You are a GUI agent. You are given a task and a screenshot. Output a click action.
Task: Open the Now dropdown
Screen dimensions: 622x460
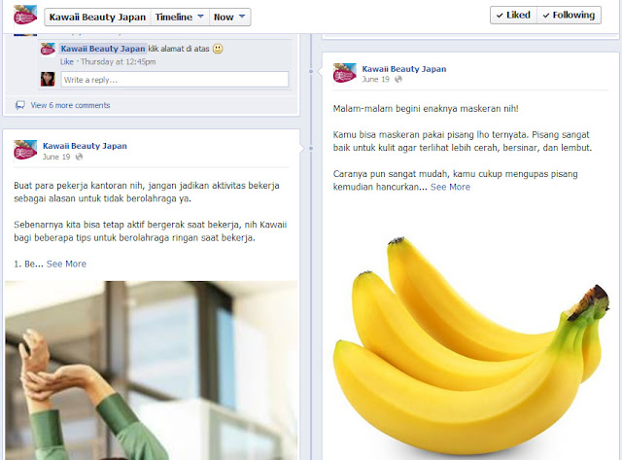pos(229,18)
